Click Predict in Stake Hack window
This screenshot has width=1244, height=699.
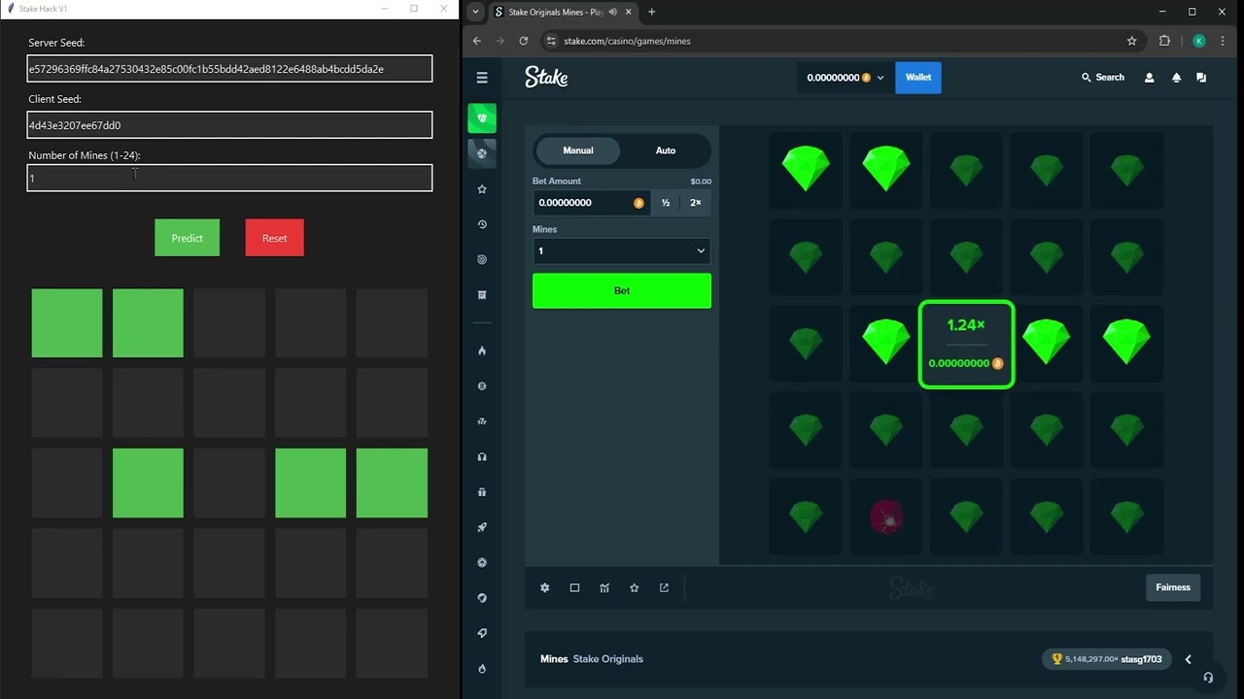tap(188, 238)
